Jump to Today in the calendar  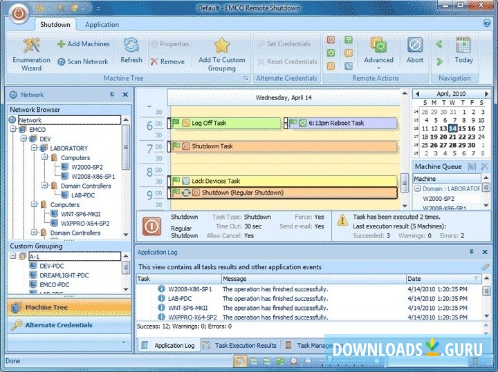click(463, 50)
